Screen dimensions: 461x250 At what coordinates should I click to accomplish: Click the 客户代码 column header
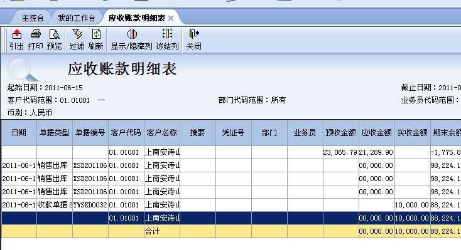(126, 133)
